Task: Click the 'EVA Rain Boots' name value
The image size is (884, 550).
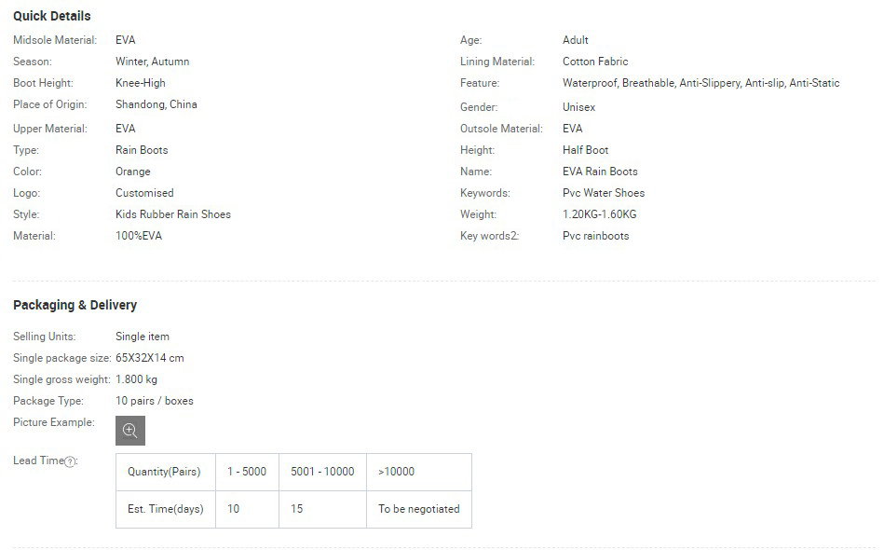Action: pos(600,172)
